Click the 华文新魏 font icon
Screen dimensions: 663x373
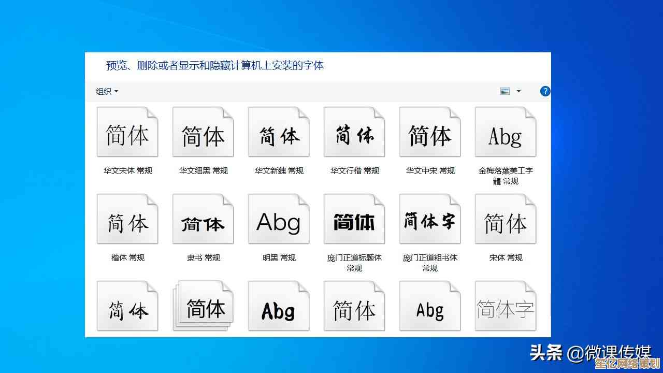[x=279, y=132]
